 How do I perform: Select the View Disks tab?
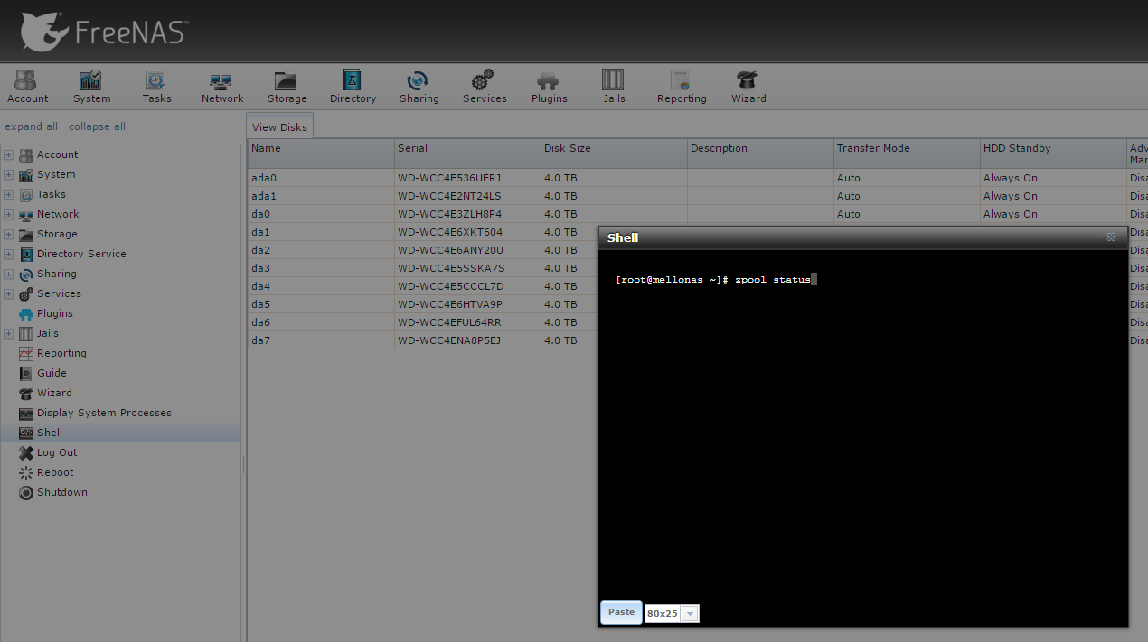click(x=279, y=127)
